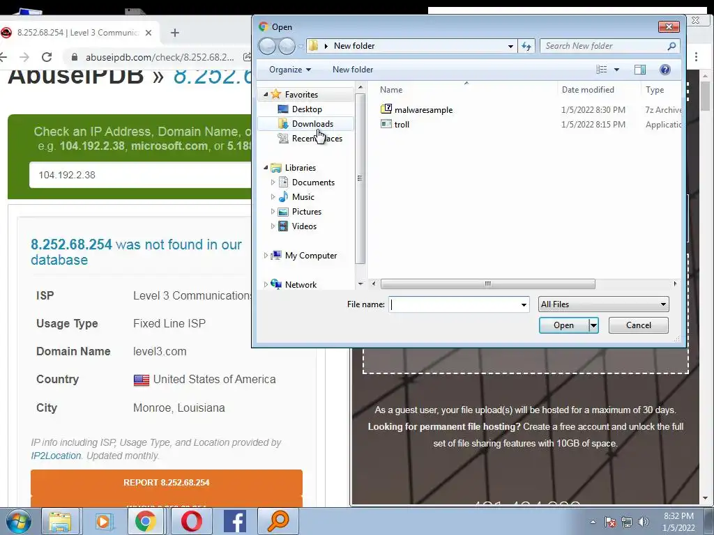Show hidden tray icons arrow
The width and height of the screenshot is (714, 535).
click(x=593, y=522)
